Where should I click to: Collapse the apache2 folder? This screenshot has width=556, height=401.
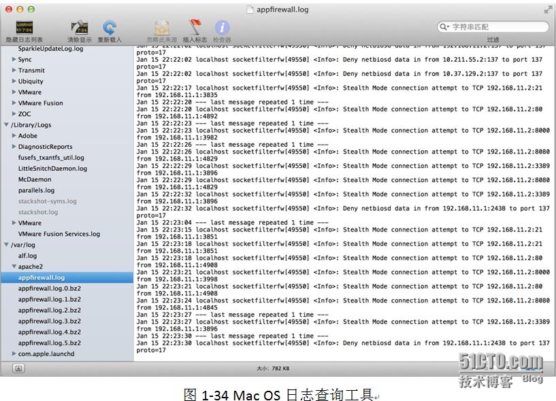tap(14, 266)
